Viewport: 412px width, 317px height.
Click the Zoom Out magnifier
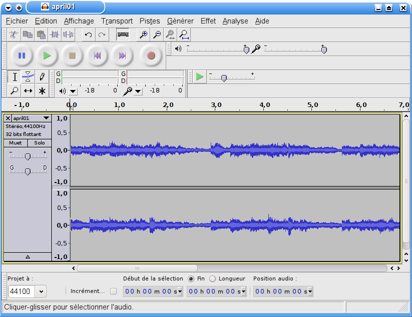157,34
